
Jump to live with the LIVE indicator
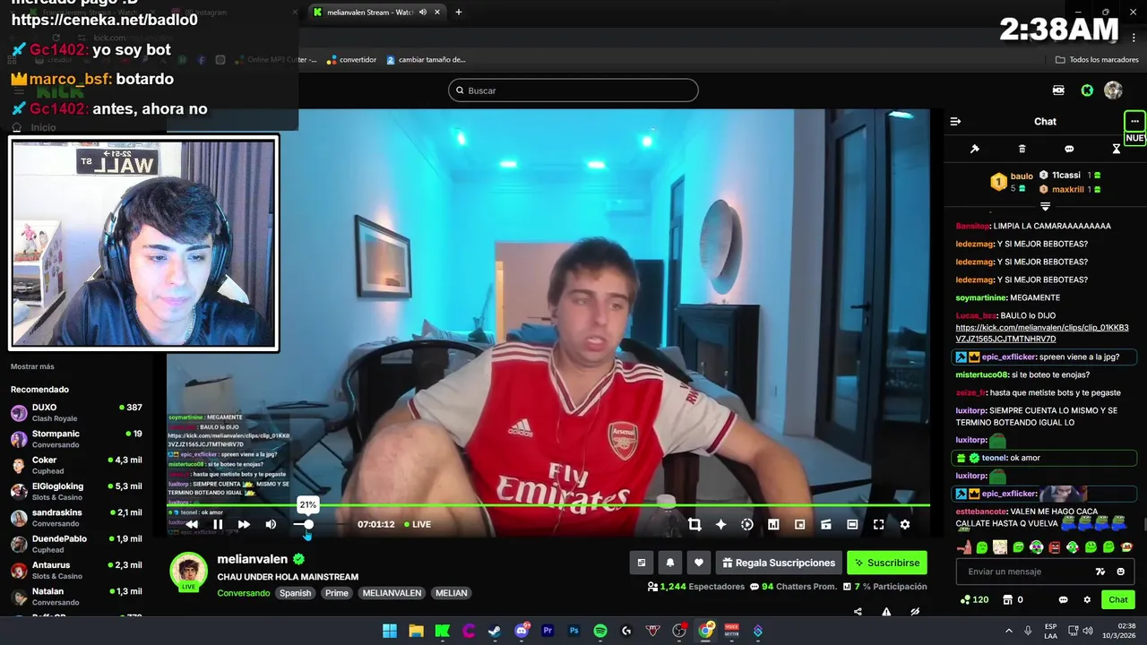tap(418, 524)
